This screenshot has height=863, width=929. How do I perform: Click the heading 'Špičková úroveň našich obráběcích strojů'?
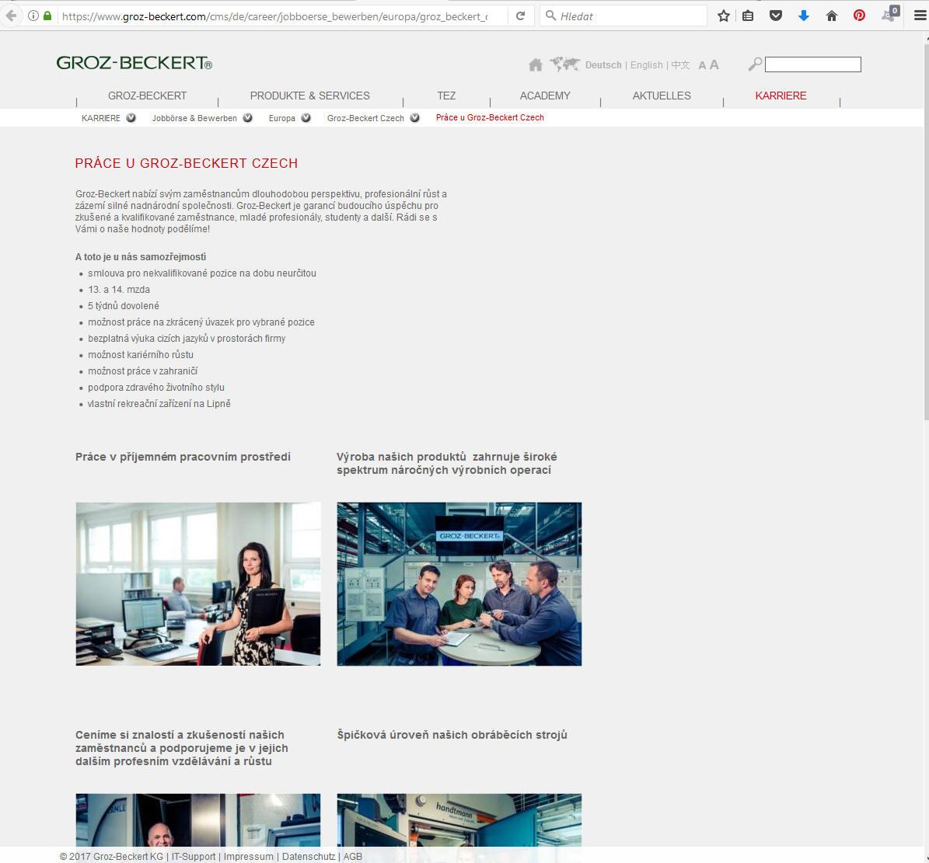pos(452,735)
